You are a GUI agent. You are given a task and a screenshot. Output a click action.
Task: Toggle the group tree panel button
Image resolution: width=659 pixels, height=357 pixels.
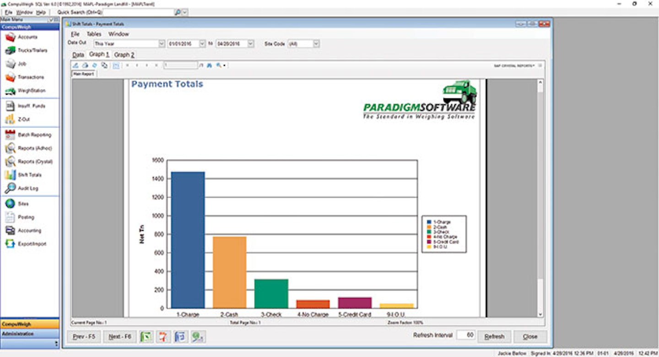pos(116,65)
